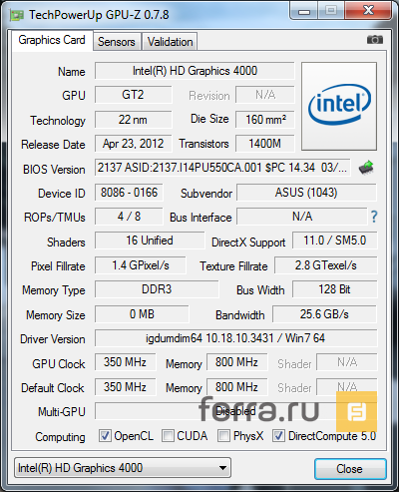Click the GPU Clock row Shader N/A field
This screenshot has height=492, width=399.
point(347,362)
